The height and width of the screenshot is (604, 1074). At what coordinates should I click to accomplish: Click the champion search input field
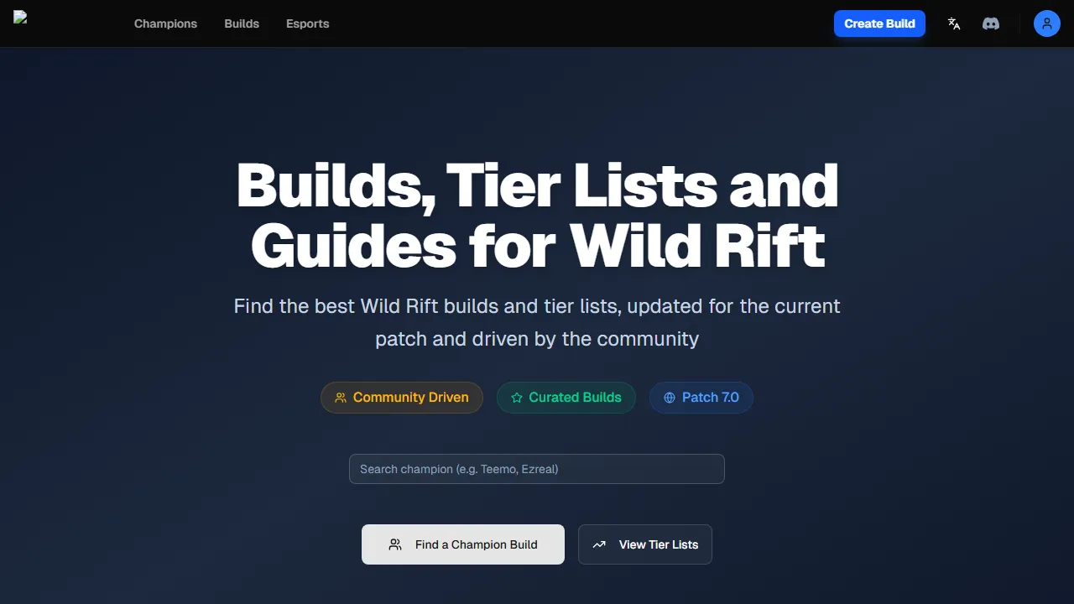pos(537,469)
